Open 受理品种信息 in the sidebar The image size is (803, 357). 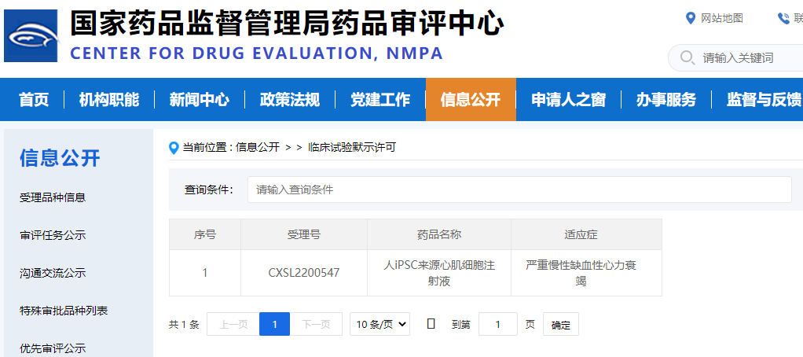53,197
